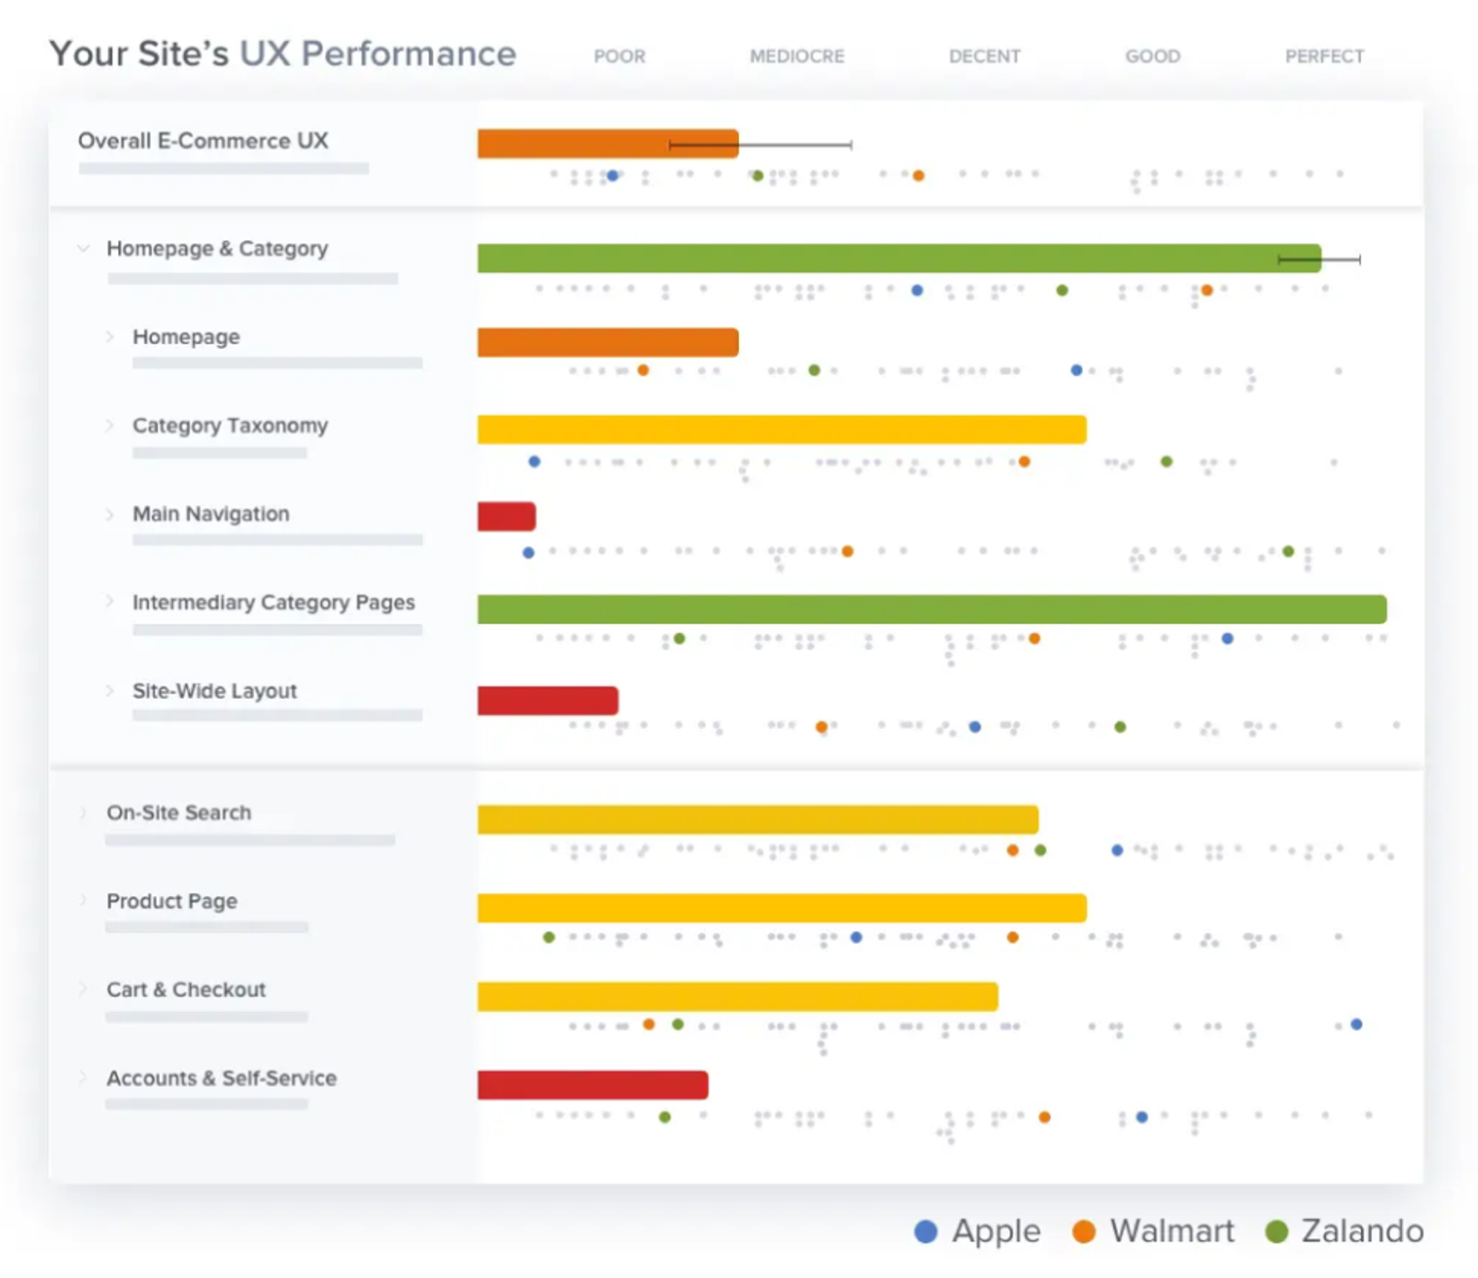This screenshot has height=1278, width=1478.
Task: Expand the Site-Wide Layout row
Action: [x=109, y=690]
